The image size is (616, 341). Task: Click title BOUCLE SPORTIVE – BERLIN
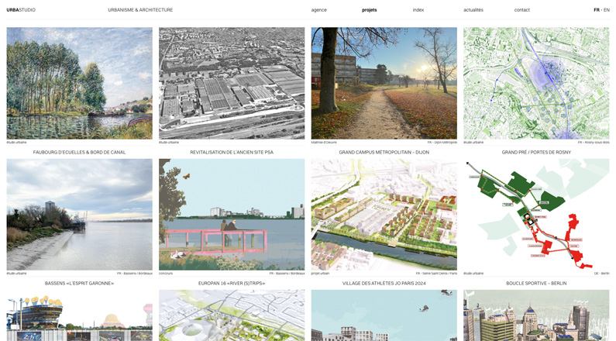coord(536,283)
